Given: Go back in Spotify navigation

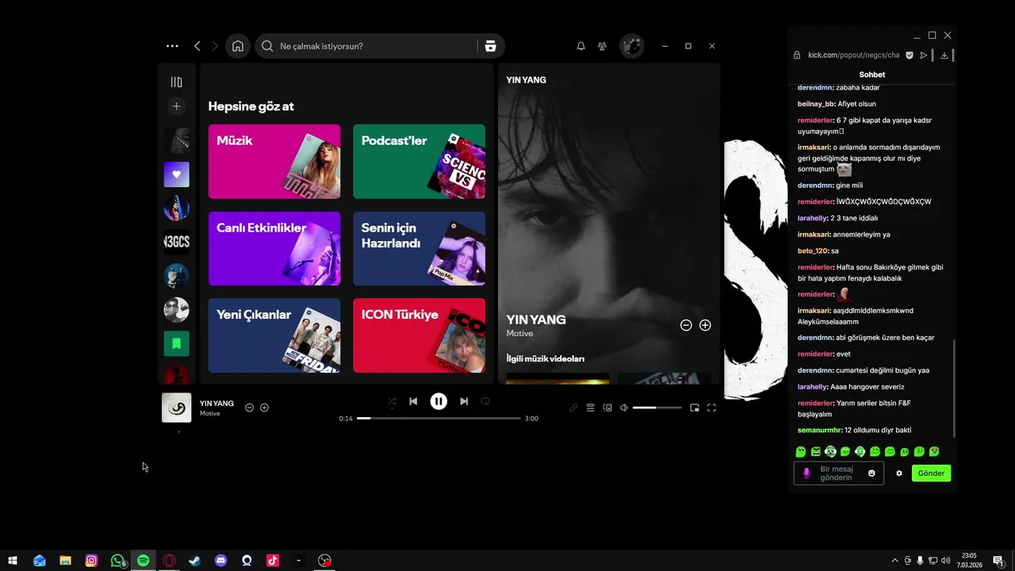Looking at the screenshot, I should tap(197, 46).
